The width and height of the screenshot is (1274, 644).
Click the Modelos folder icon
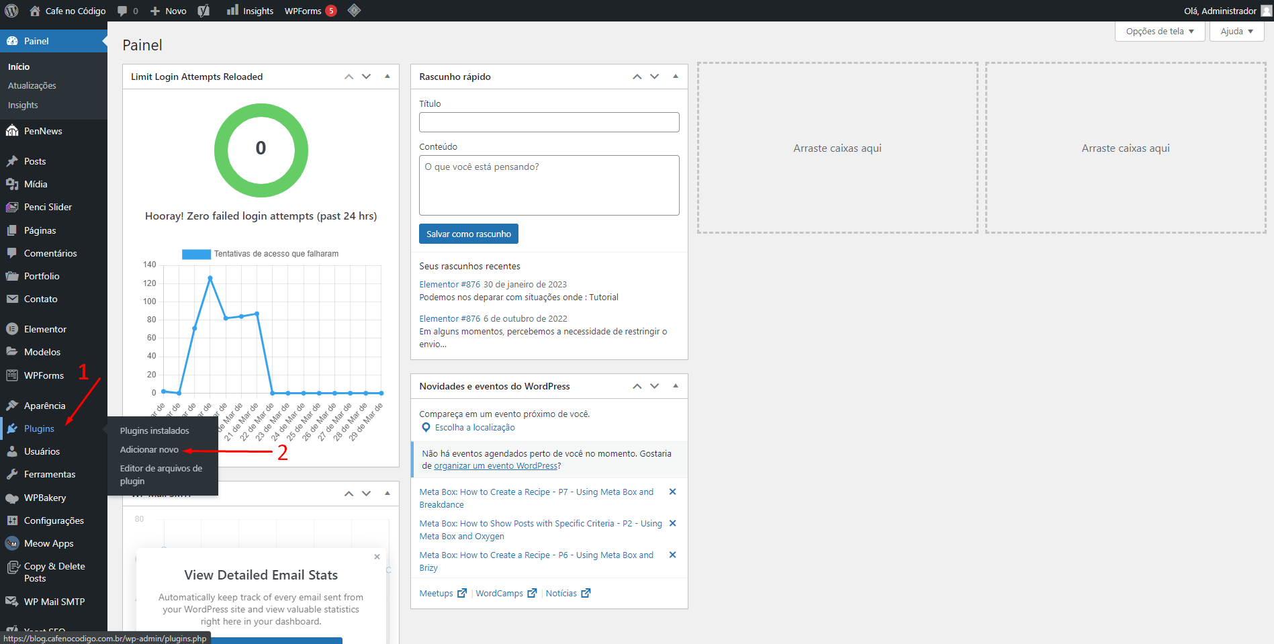click(12, 352)
